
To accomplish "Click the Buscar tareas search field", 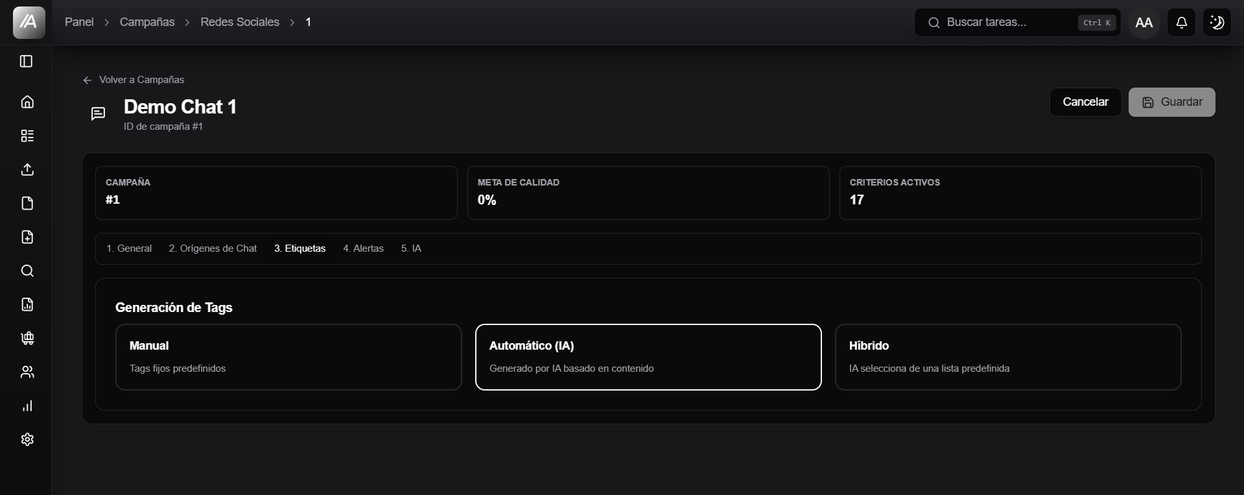I will pos(1017,23).
